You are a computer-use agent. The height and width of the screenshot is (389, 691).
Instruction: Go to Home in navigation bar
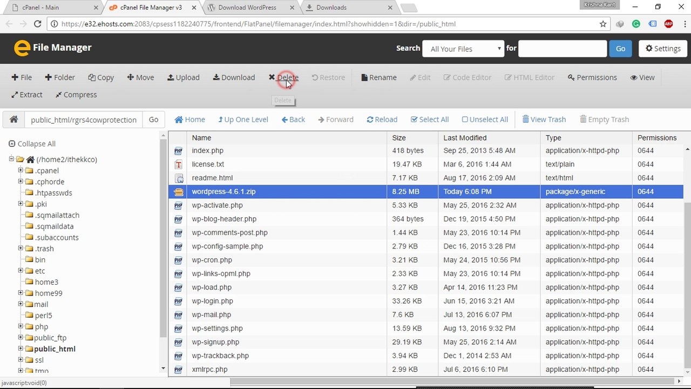tap(190, 119)
